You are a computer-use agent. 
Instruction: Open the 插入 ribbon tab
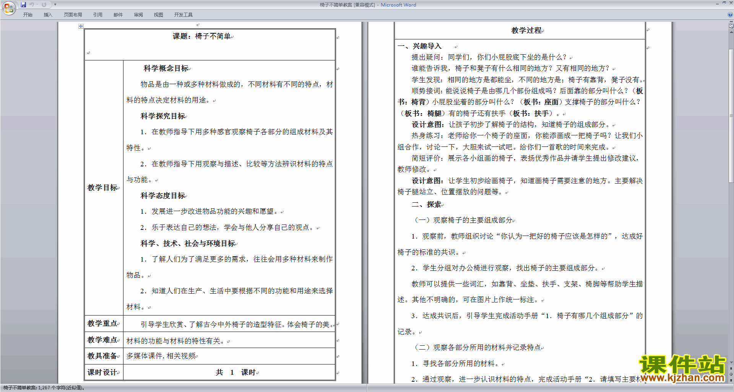[48, 15]
